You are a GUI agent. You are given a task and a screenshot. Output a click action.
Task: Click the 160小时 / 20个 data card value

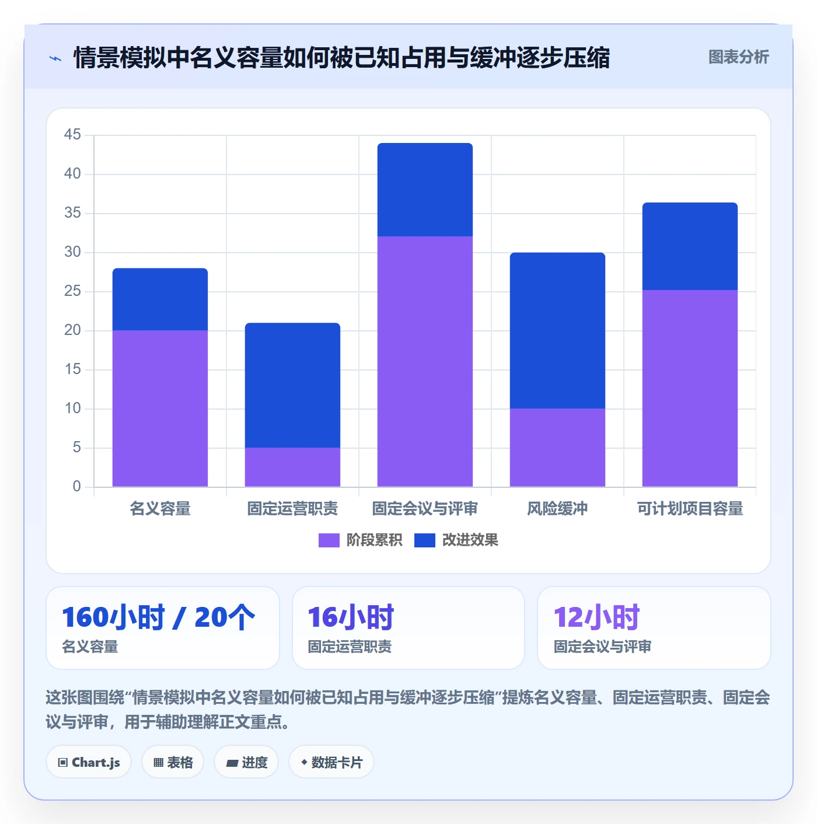point(159,617)
